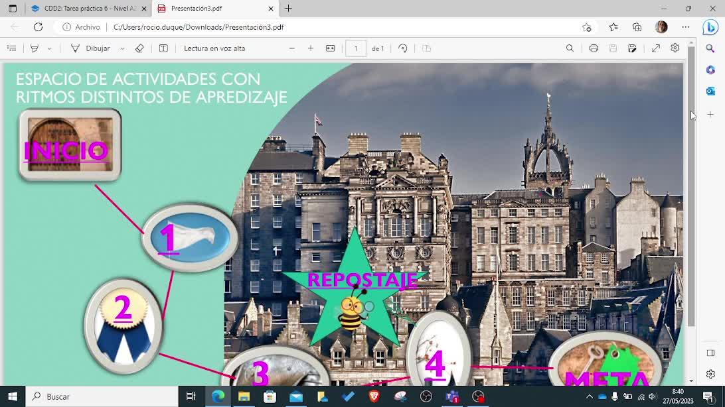Screen dimensions: 725x407
Task: Open the Outlook sidebar app
Action: tap(710, 91)
